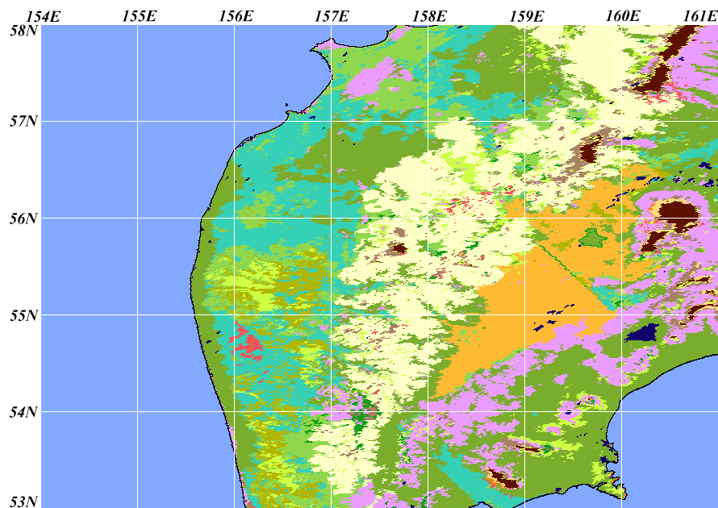718x508 pixels.
Task: Click the 154E longitude label
Action: point(44,17)
